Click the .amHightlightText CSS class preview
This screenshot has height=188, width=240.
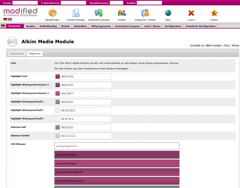[117, 146]
